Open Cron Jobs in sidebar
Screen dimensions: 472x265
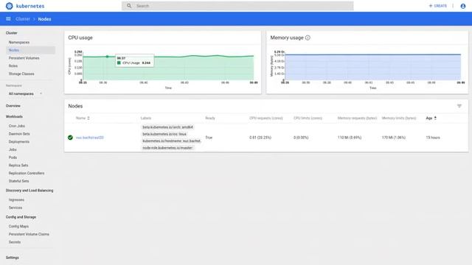click(16, 126)
